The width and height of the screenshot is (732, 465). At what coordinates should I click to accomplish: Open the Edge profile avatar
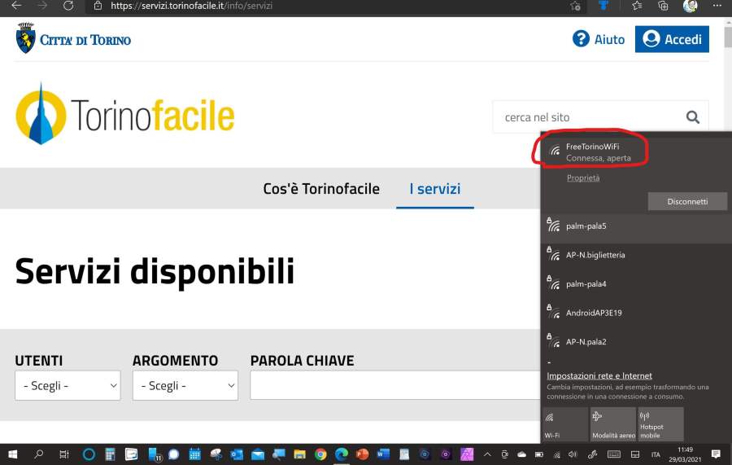point(690,6)
